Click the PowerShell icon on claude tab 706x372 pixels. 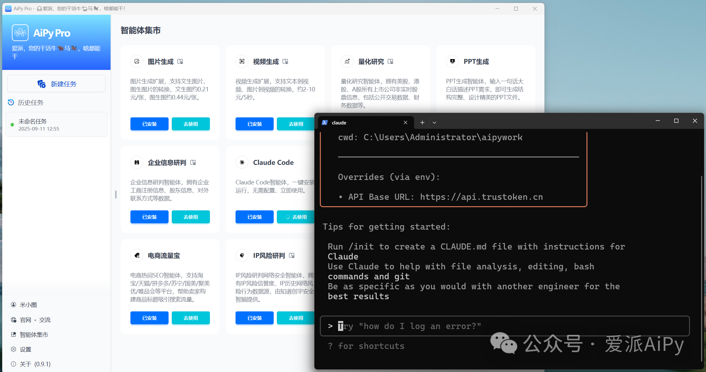click(325, 123)
